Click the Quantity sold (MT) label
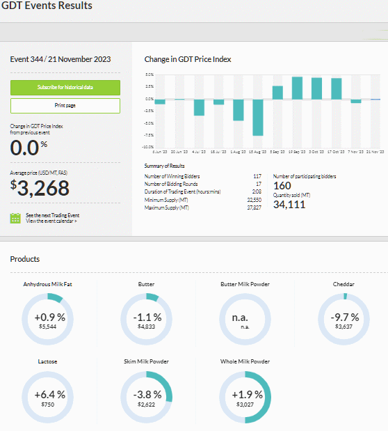This screenshot has width=388, height=431. click(x=291, y=195)
